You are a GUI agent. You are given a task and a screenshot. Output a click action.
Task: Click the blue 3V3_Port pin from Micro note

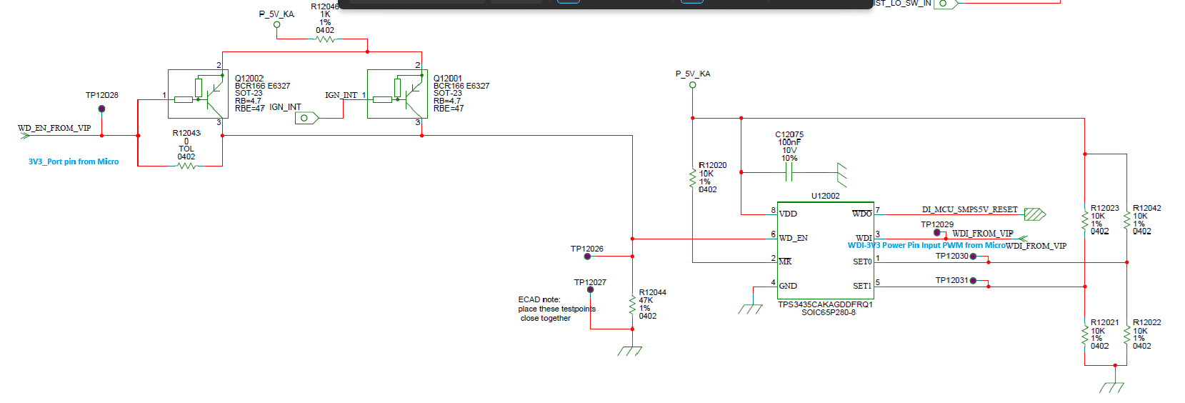pos(74,161)
